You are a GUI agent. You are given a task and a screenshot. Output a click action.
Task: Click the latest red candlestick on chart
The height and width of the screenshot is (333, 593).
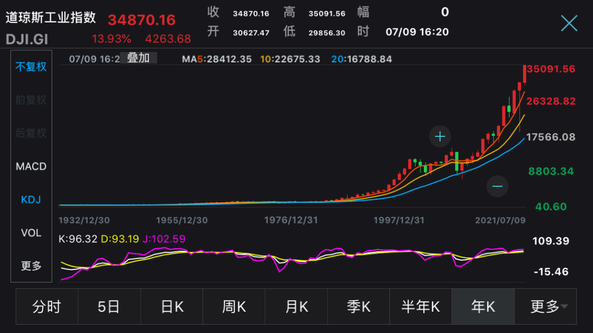click(x=524, y=74)
